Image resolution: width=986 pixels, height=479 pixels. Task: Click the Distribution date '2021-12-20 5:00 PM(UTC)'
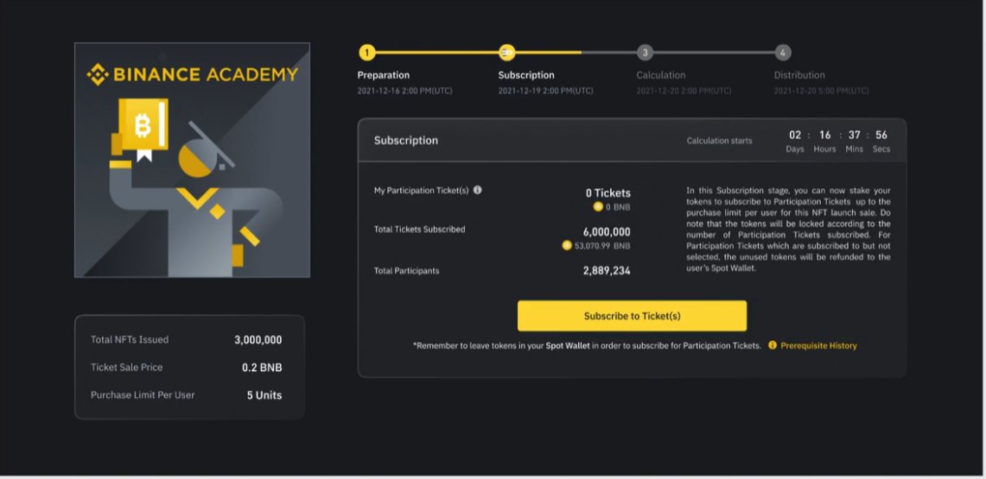point(821,91)
